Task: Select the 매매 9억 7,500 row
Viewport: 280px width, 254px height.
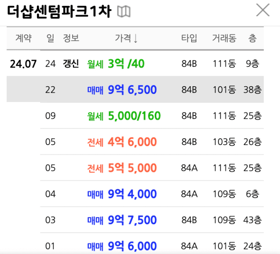Action: tap(152, 220)
